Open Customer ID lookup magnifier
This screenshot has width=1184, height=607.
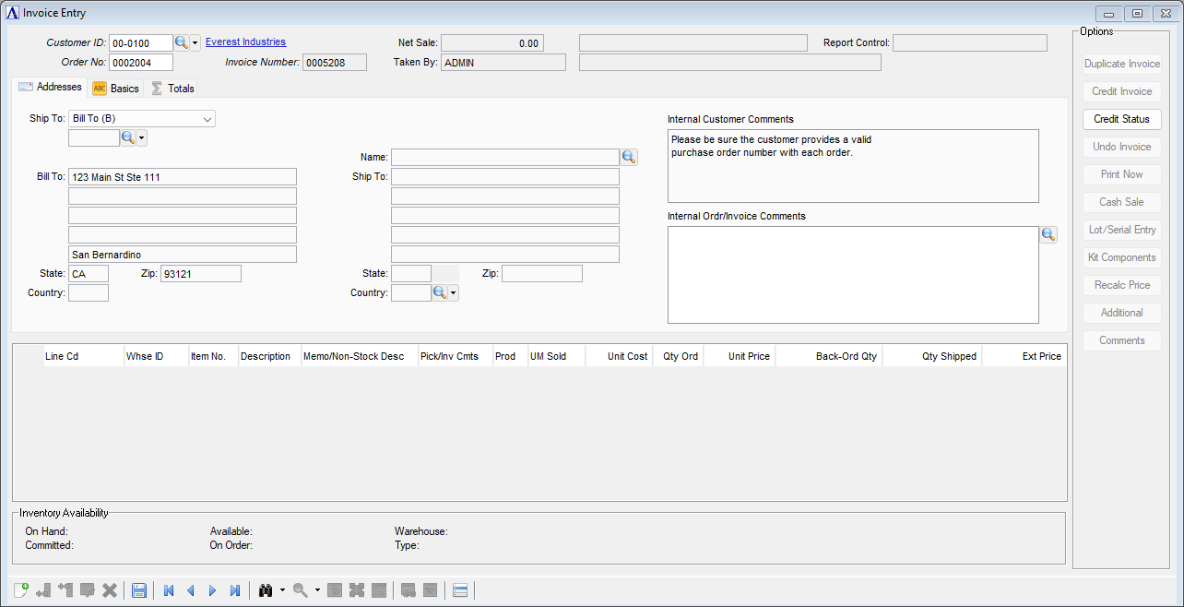182,43
